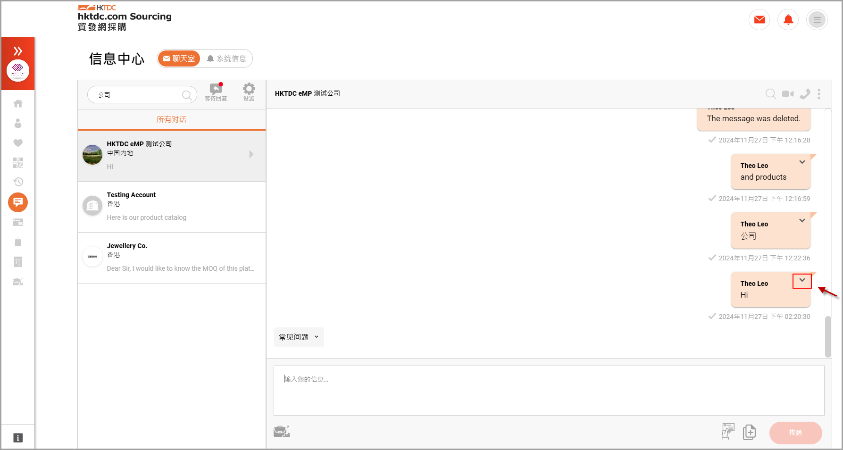Start a video call

[x=788, y=94]
